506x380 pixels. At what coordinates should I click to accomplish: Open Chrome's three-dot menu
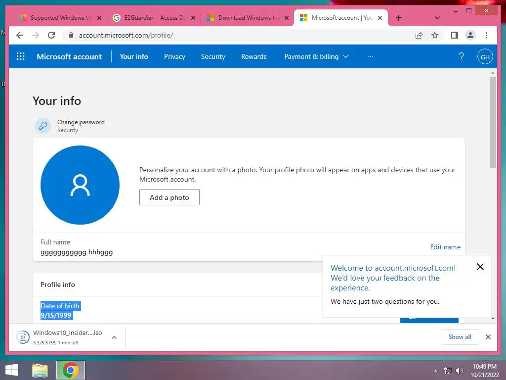pos(486,35)
